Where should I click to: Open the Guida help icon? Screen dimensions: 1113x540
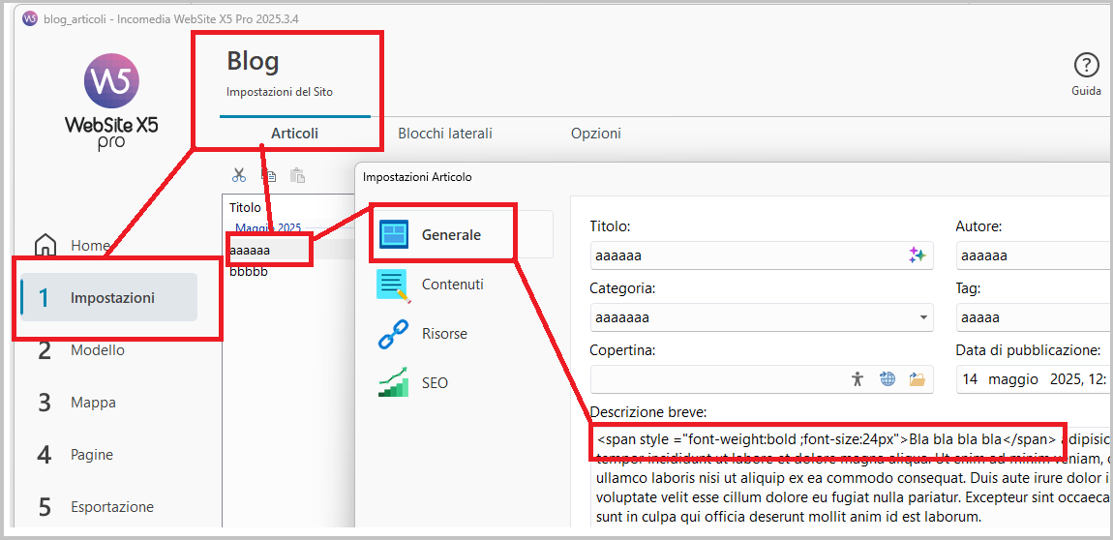pos(1086,66)
